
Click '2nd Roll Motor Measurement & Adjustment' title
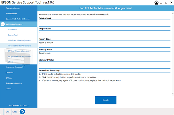tap(106, 8)
